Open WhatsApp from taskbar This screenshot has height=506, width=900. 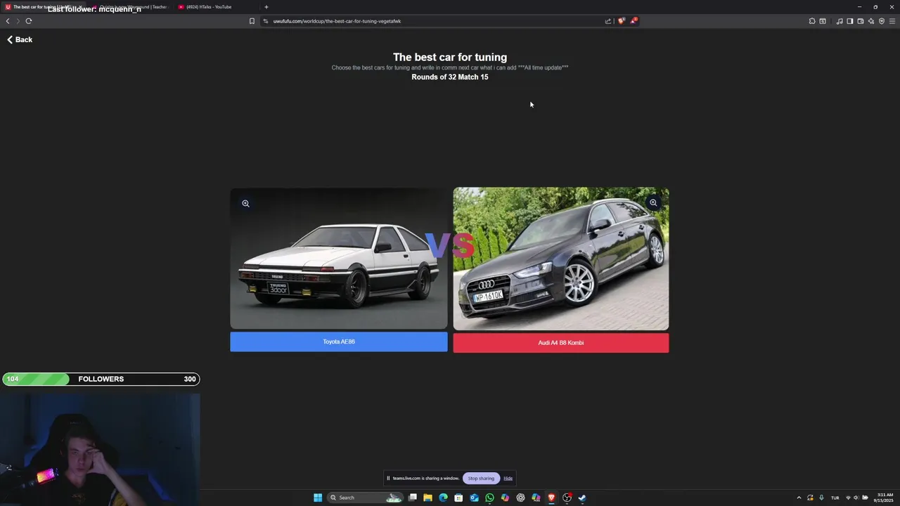coord(489,498)
